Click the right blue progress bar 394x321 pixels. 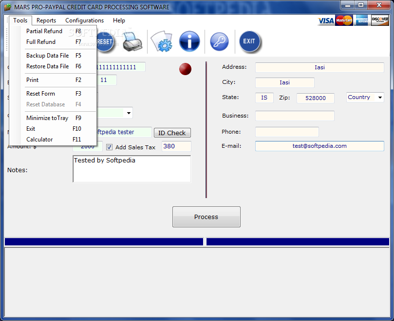(x=298, y=241)
